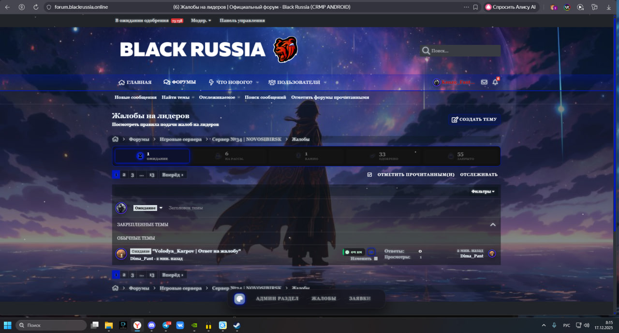619x333 pixels.
Task: Click the eye icon in the Volodya_Karpov thread row
Action: [x=371, y=252]
